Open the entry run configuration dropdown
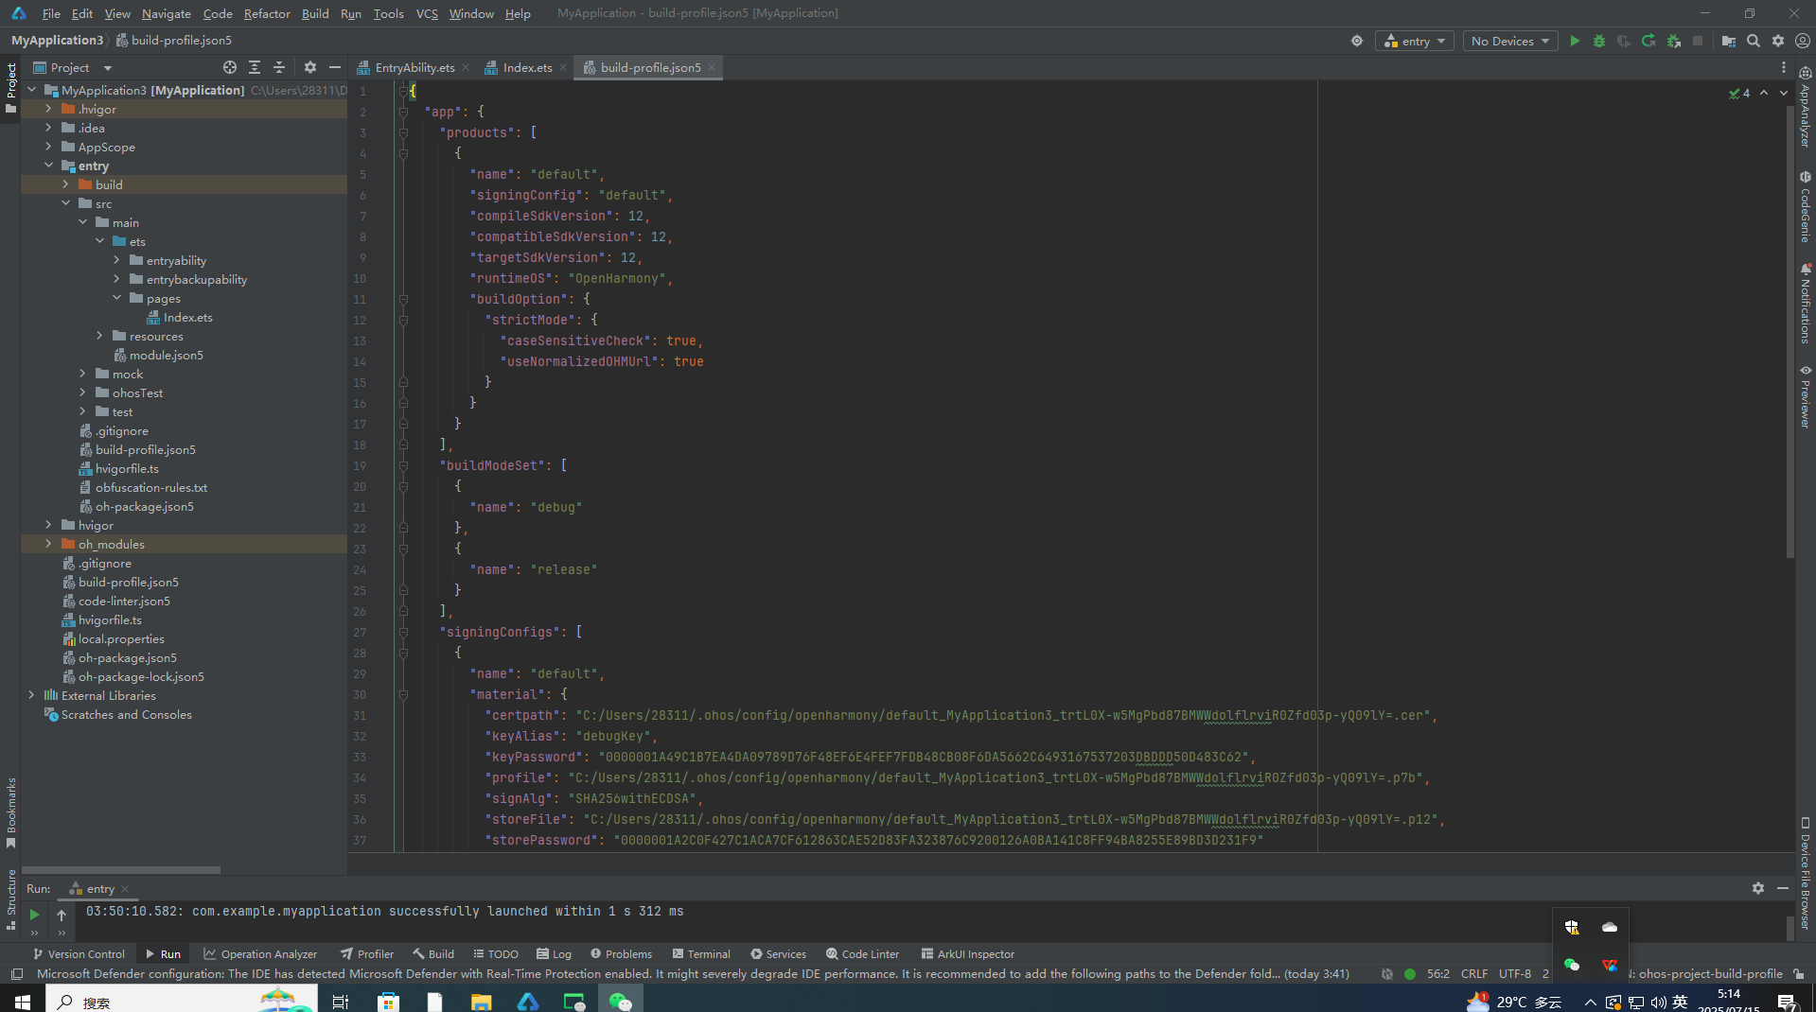Screen dimensions: 1816x1012 click(1416, 41)
